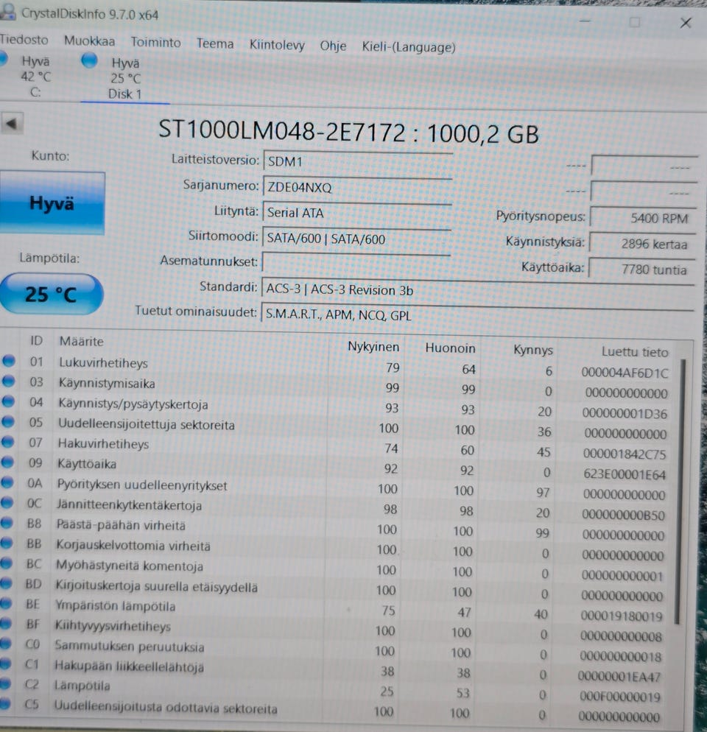Click status dot for 01 Lukuvirhetiheys
This screenshot has width=707, height=732.
[9, 361]
